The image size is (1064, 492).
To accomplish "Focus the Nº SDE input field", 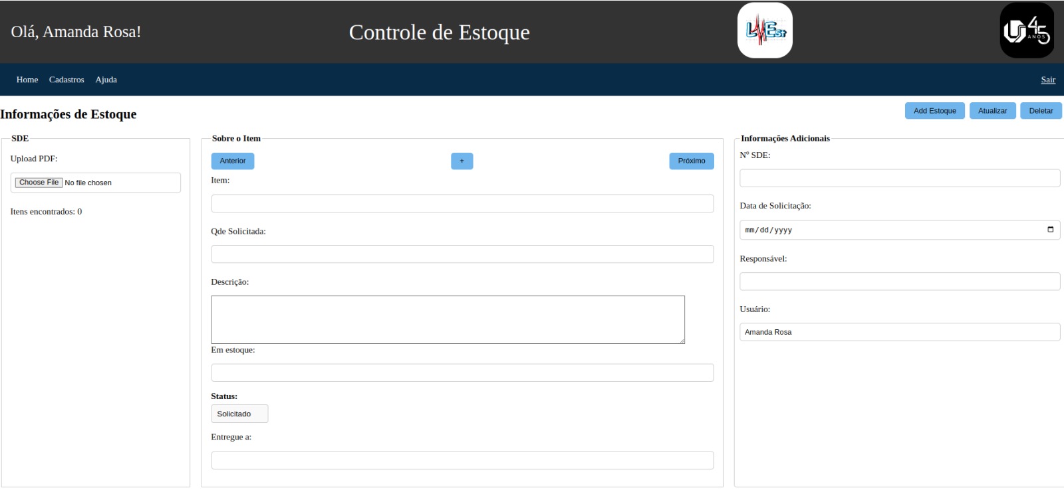I will tap(900, 178).
